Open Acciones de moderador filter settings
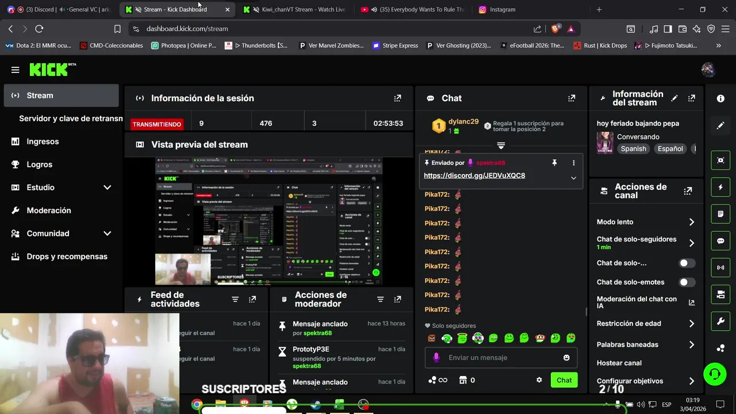This screenshot has width=736, height=414. click(x=380, y=300)
